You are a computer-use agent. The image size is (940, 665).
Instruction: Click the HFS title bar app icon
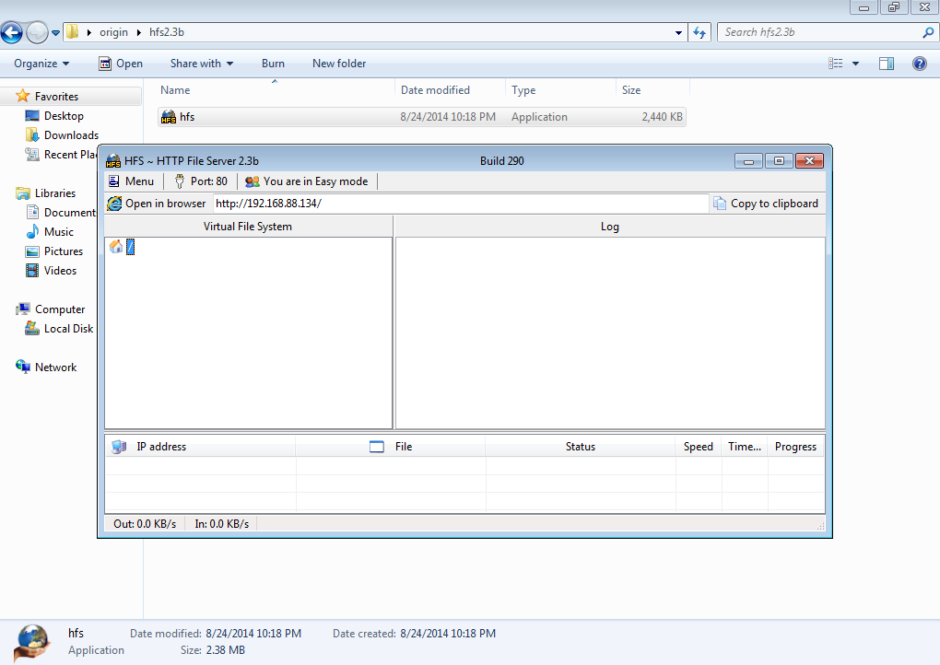tap(113, 161)
